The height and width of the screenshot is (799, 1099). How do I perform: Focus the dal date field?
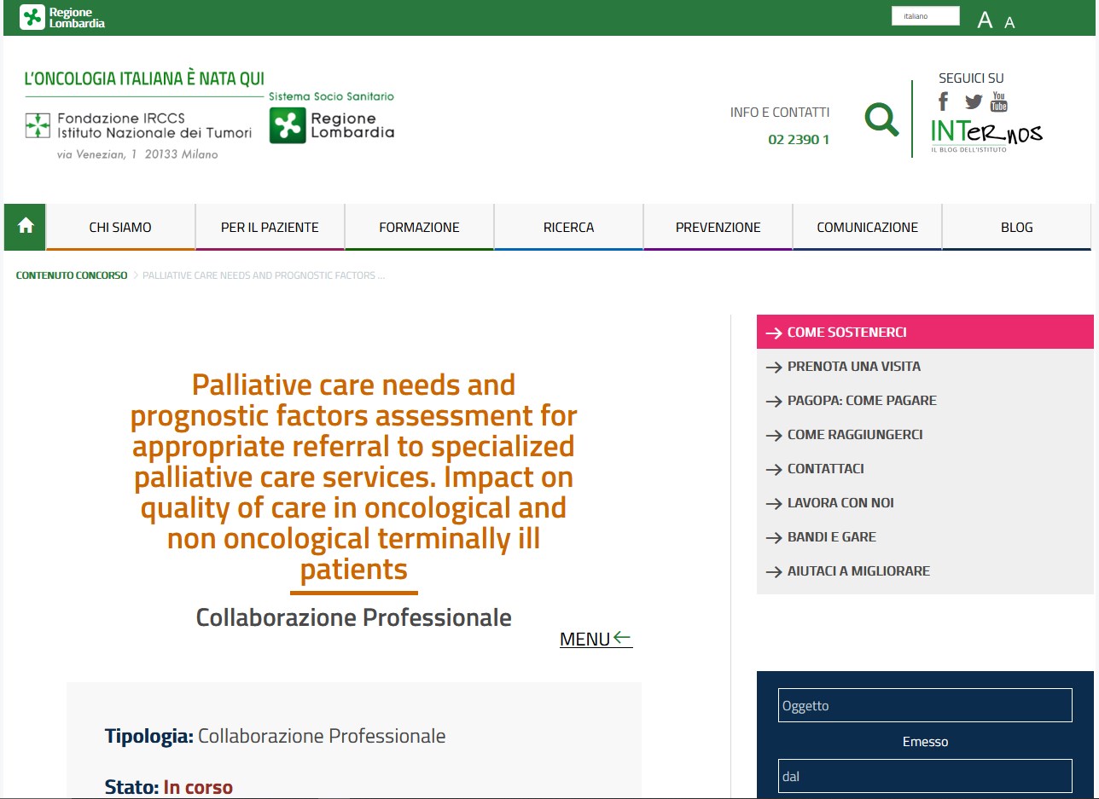pos(924,776)
